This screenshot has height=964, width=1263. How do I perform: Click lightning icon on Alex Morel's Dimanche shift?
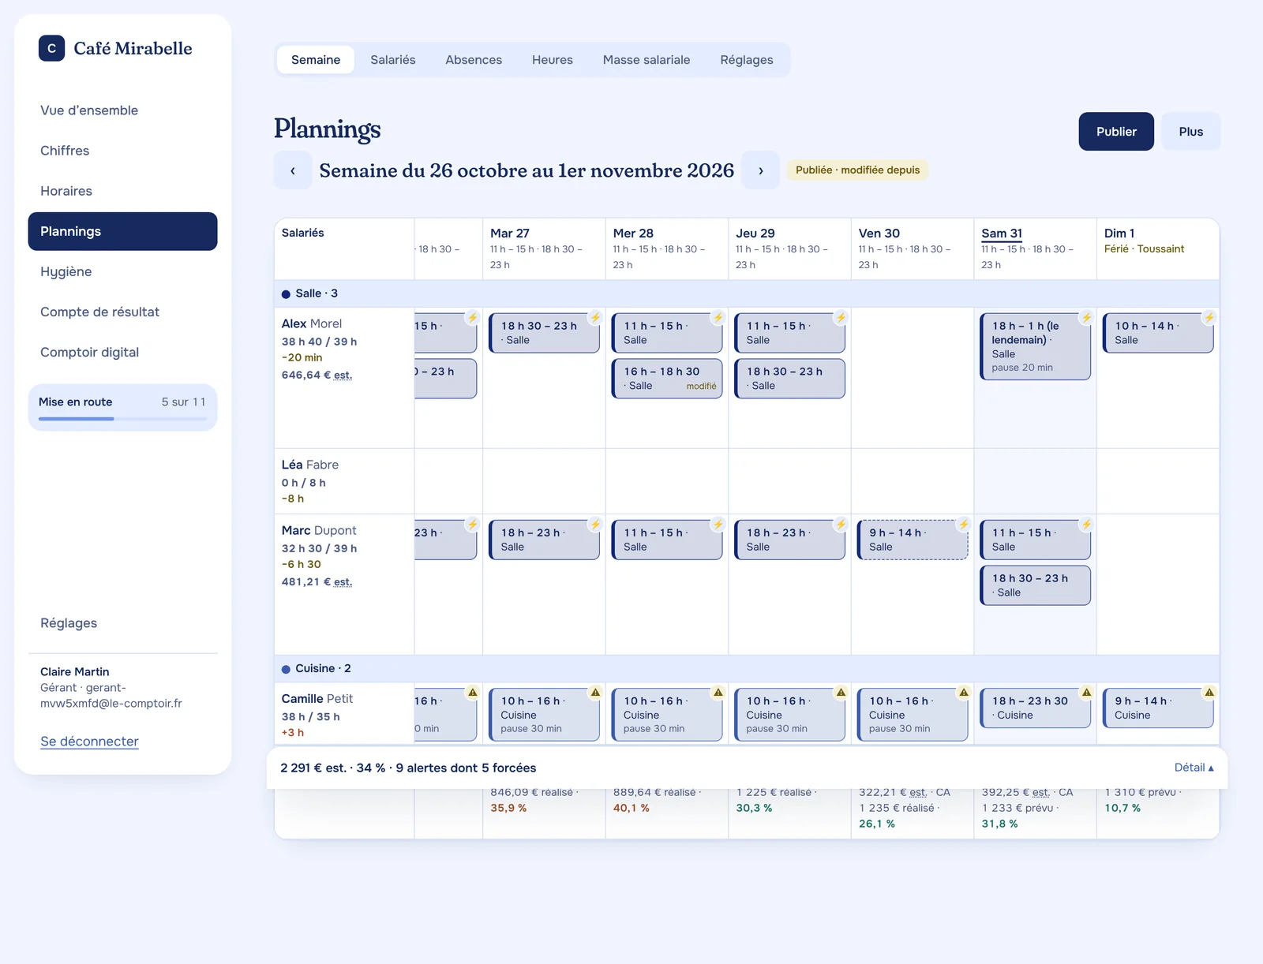[x=1209, y=318]
